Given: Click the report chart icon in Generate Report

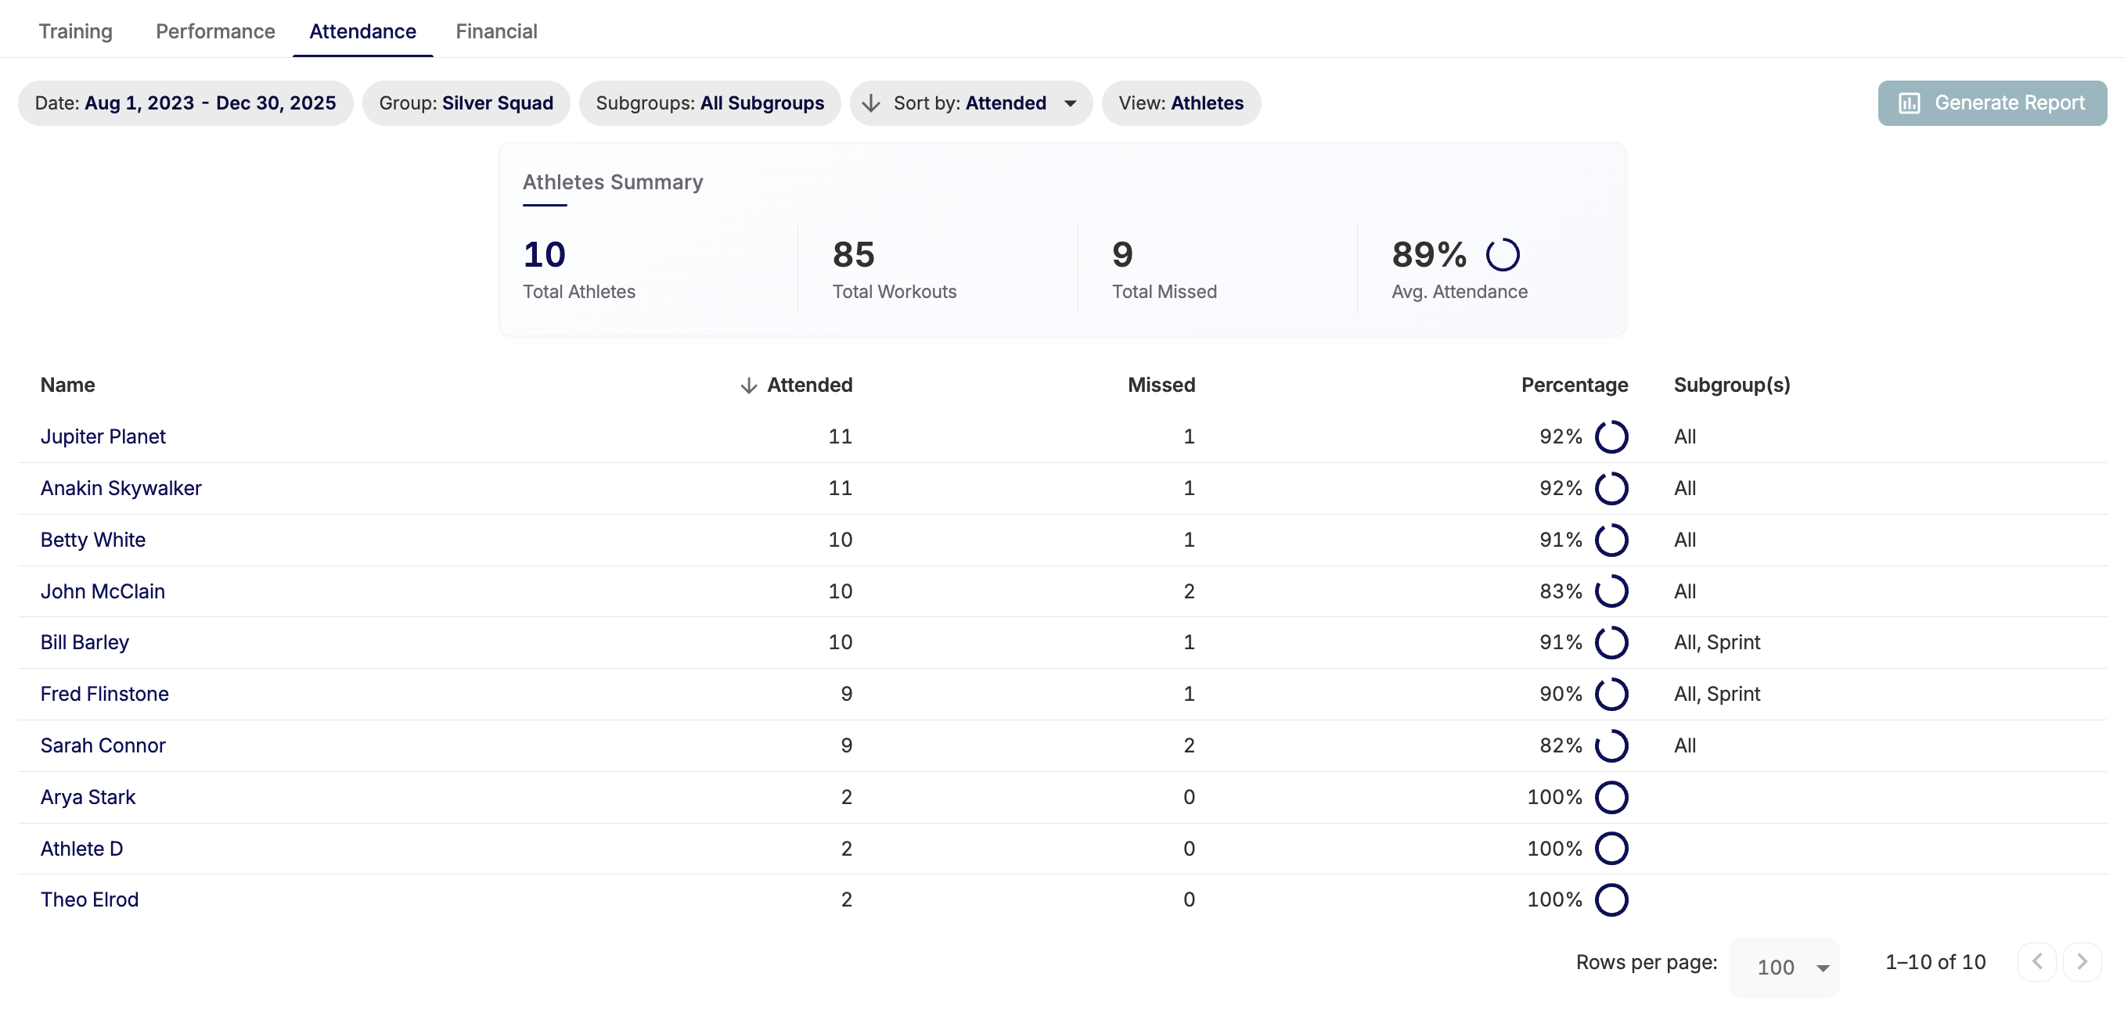Looking at the screenshot, I should pyautogui.click(x=1909, y=103).
